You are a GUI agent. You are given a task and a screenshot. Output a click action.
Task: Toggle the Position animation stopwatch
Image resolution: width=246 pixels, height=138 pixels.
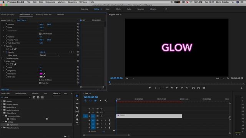point(7,24)
